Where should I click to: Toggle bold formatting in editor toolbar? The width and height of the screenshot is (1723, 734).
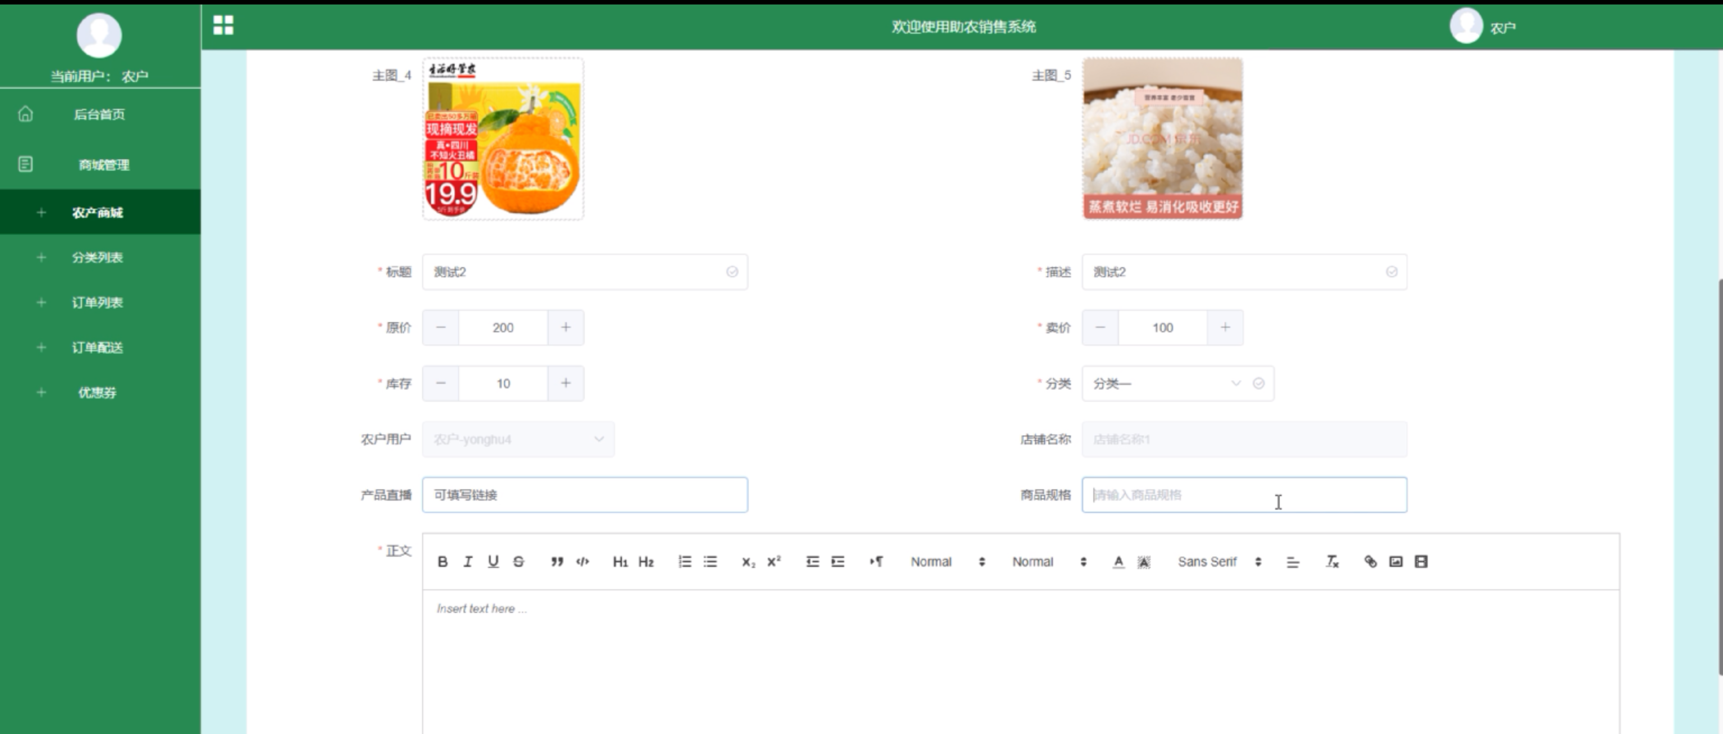coord(442,562)
